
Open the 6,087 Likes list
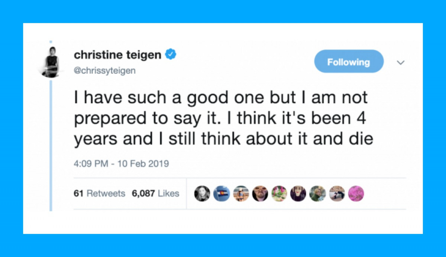[156, 193]
